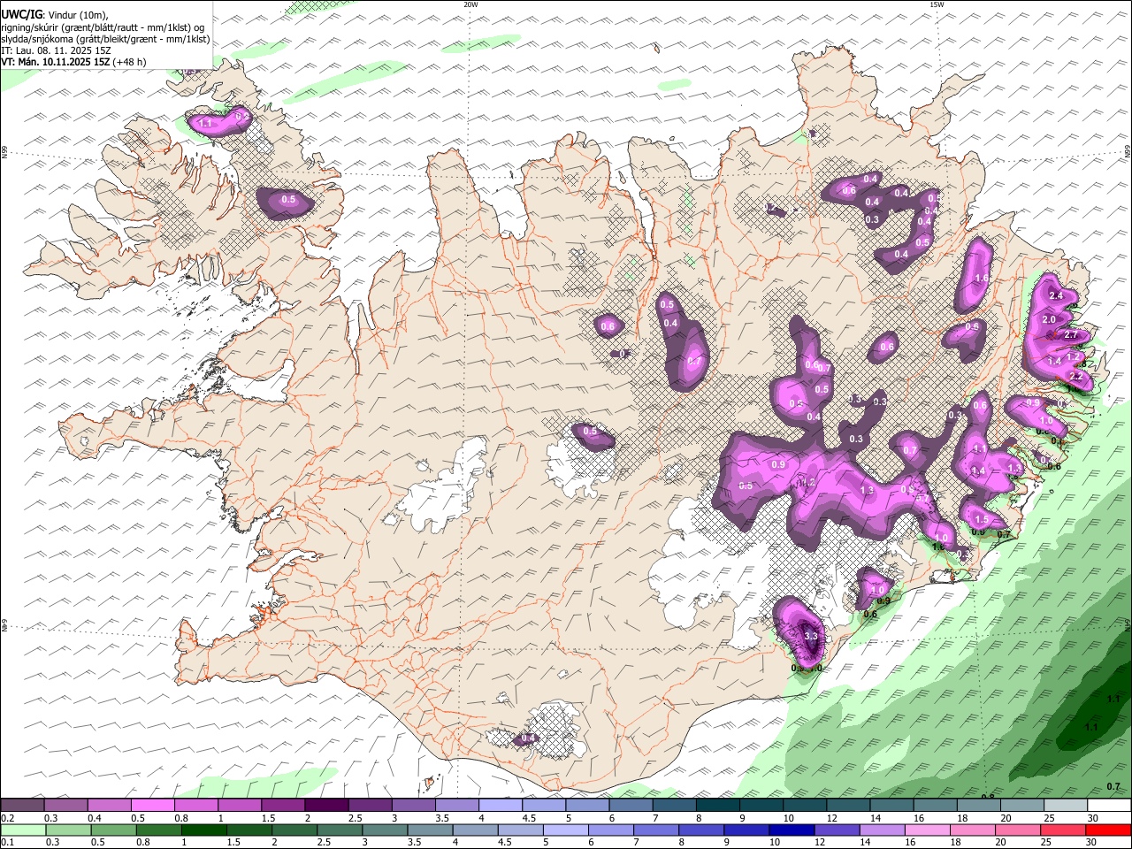Click the 2.2 precipitation value on the map
The width and height of the screenshot is (1132, 849).
point(1076,377)
